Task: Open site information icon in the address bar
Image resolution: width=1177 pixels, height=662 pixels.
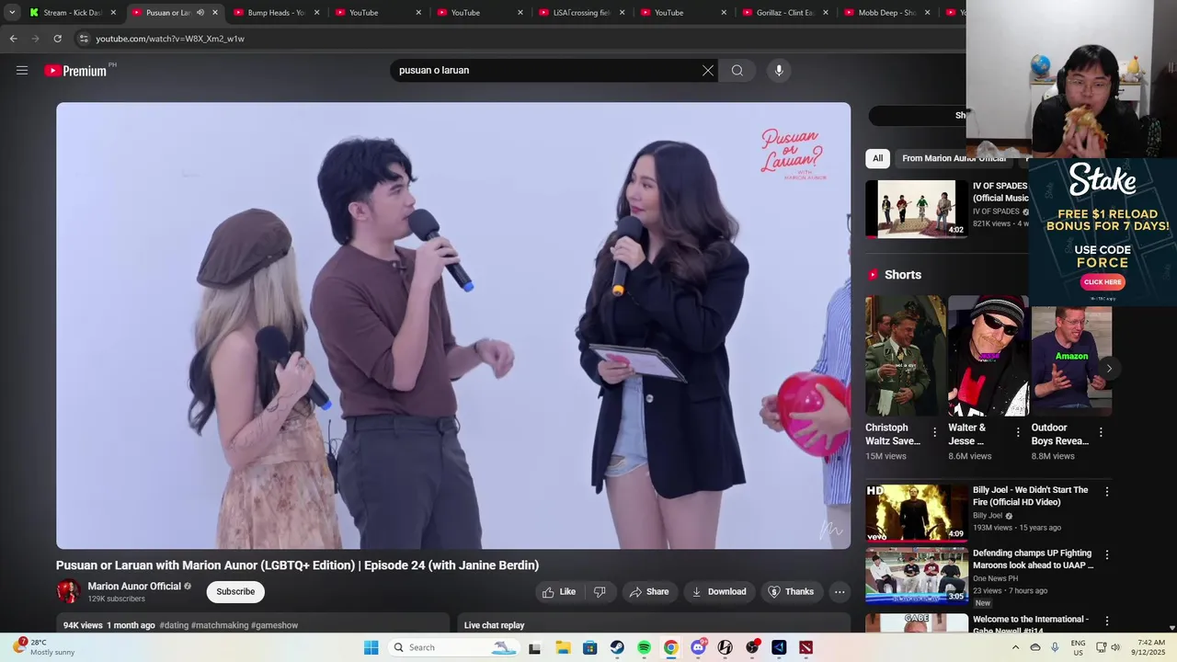Action: [83, 39]
